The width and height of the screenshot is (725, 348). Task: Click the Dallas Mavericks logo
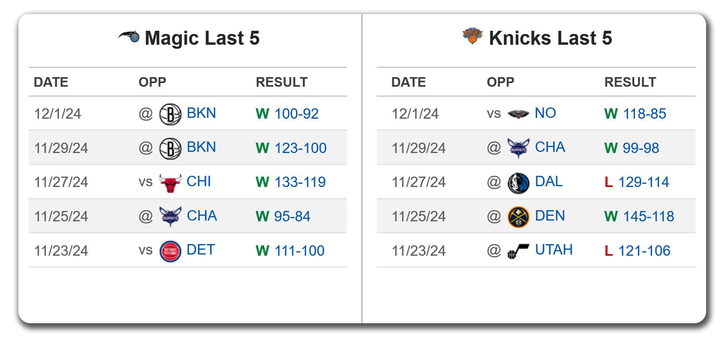tap(518, 183)
